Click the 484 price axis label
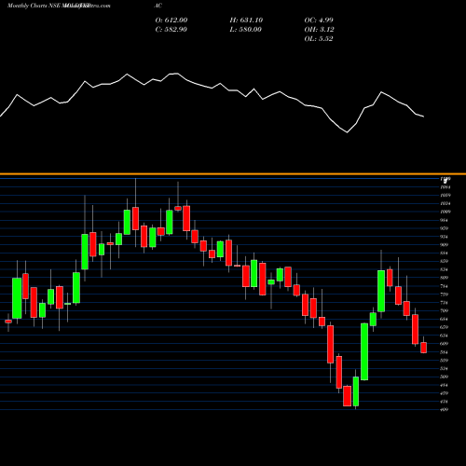466x466 pixels. 445,385
